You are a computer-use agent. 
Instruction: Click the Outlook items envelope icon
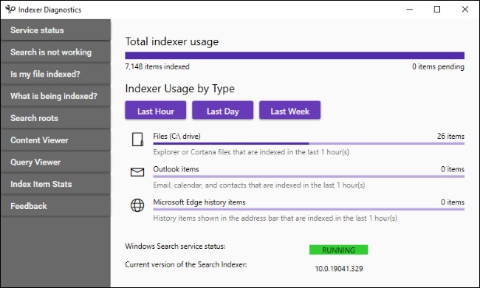[x=137, y=172]
